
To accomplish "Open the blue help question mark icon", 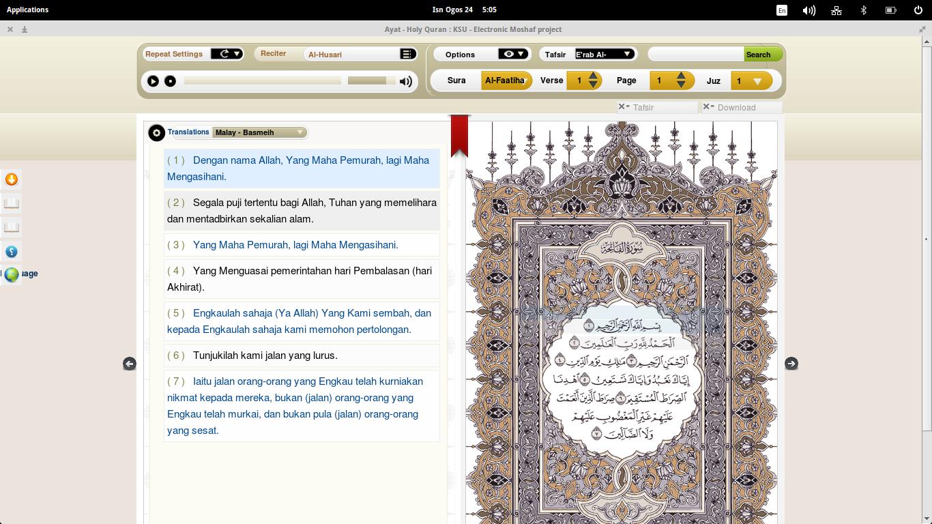I will point(12,251).
